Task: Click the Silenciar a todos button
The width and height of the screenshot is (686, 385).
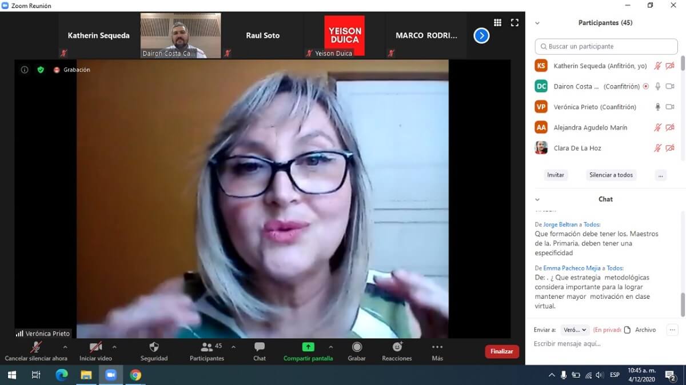Action: 611,175
